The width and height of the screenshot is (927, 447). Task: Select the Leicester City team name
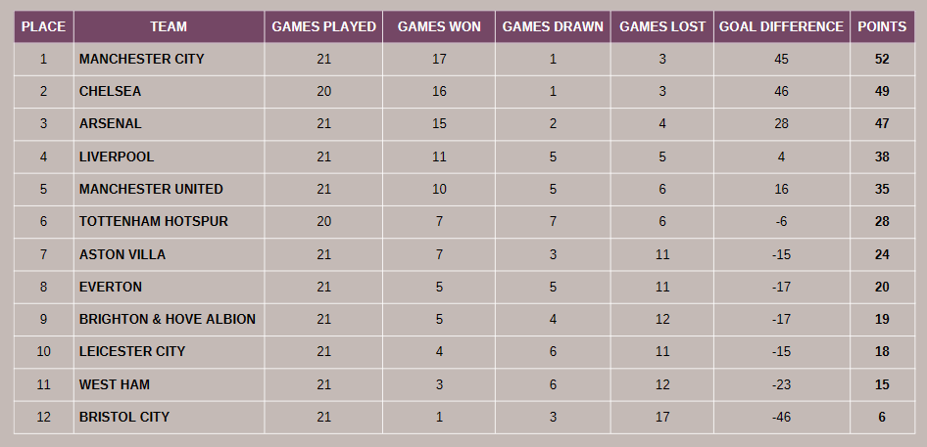tap(132, 351)
